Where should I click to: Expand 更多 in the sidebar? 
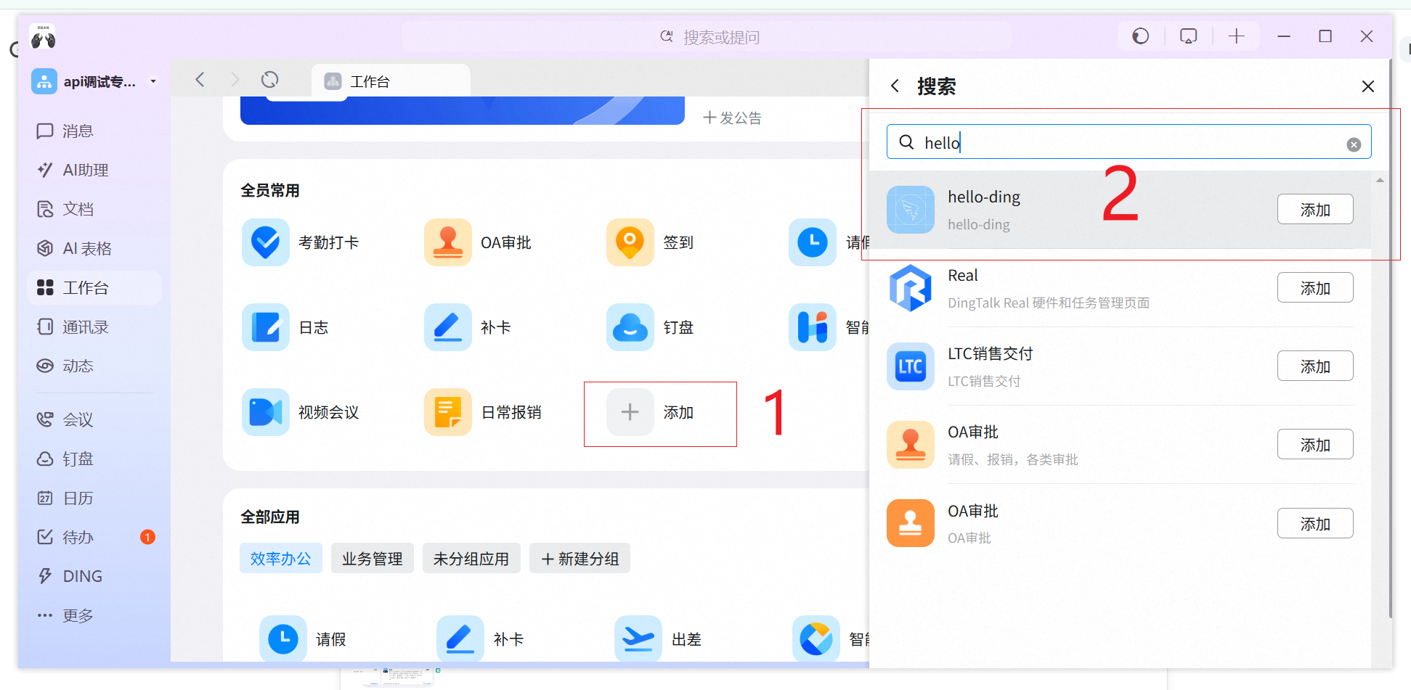(94, 615)
